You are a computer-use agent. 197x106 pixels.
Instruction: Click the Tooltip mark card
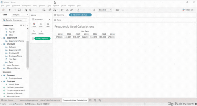click(41, 32)
